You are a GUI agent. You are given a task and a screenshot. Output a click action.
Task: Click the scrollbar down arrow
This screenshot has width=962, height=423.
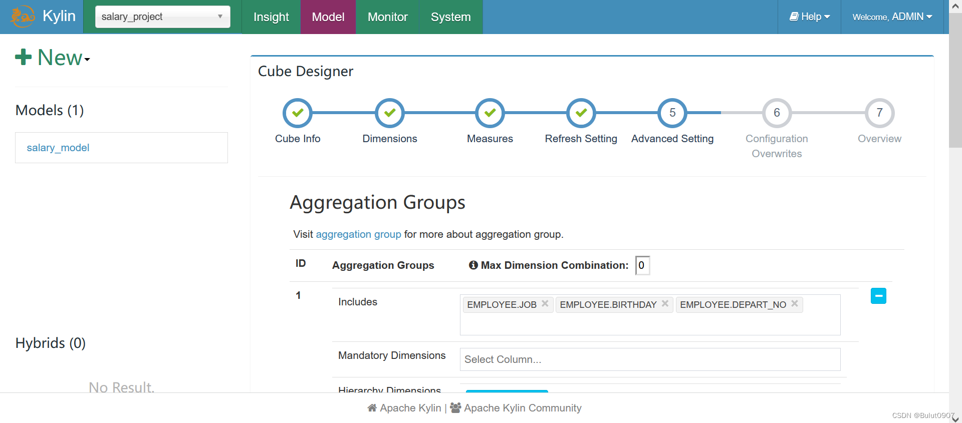955,418
